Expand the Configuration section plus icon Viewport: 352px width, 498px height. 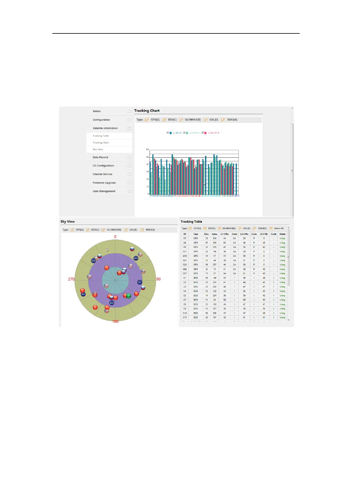click(x=129, y=120)
